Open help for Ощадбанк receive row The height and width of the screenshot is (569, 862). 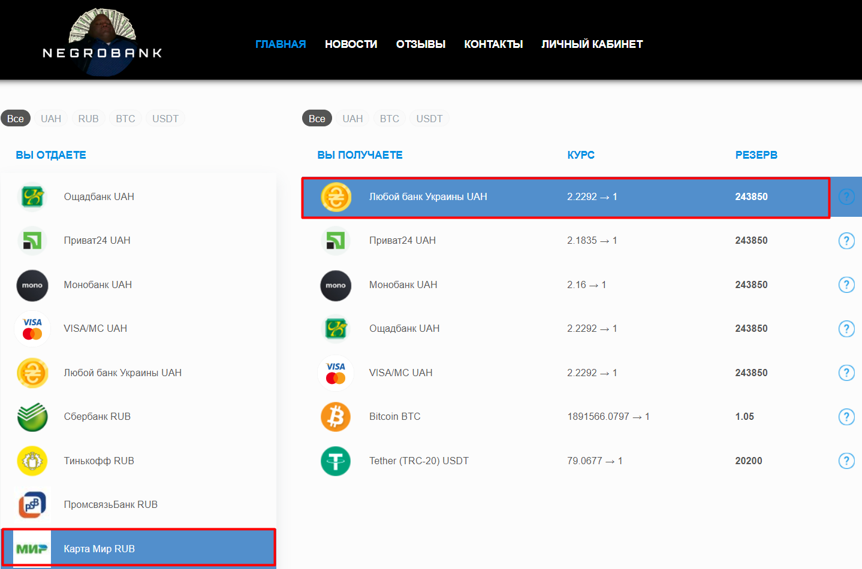pos(846,329)
